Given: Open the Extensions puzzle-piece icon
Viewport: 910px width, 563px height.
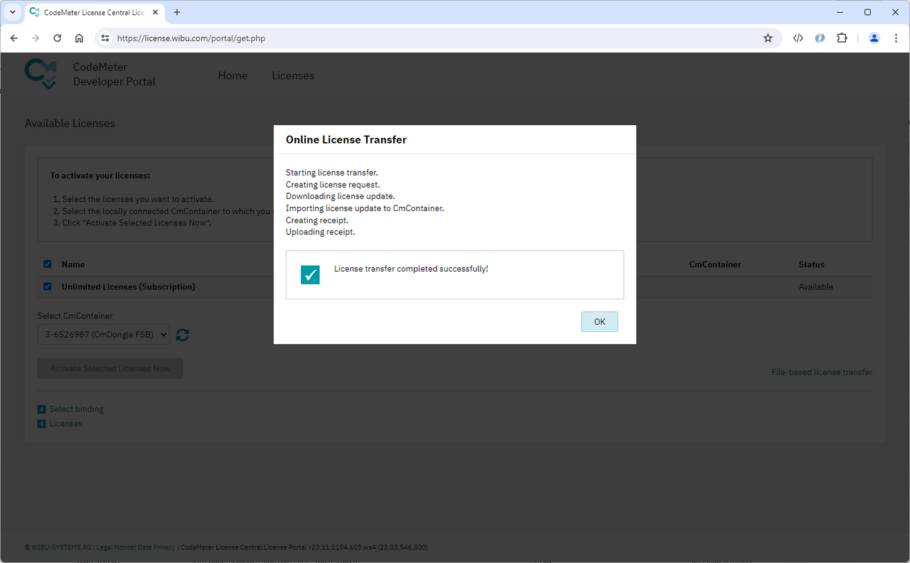Looking at the screenshot, I should pos(842,38).
